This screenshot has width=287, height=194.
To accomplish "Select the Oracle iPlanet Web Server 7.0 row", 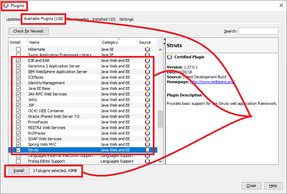I will coord(83,116).
